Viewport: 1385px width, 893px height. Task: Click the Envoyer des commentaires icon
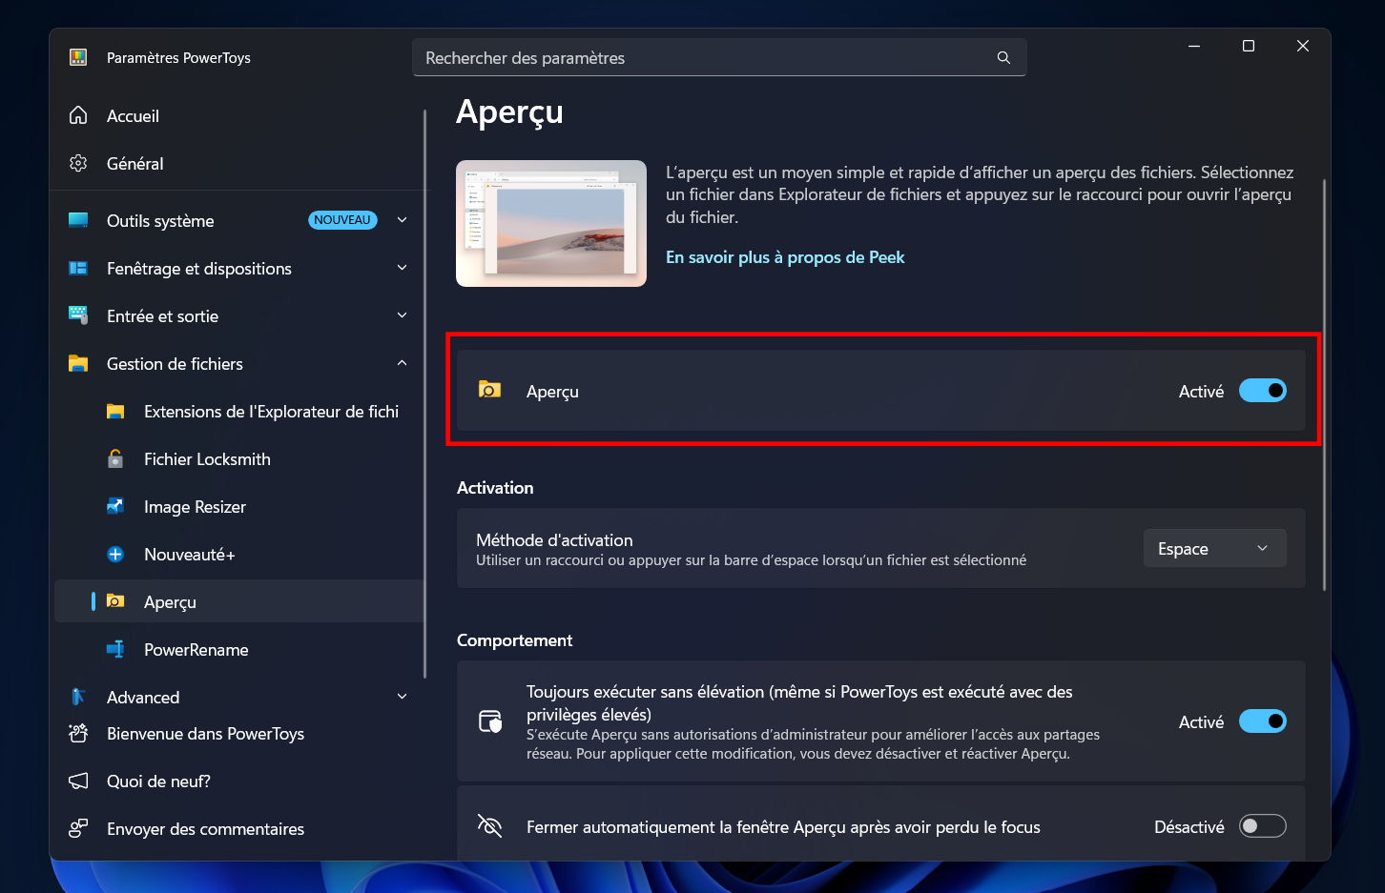tap(78, 828)
